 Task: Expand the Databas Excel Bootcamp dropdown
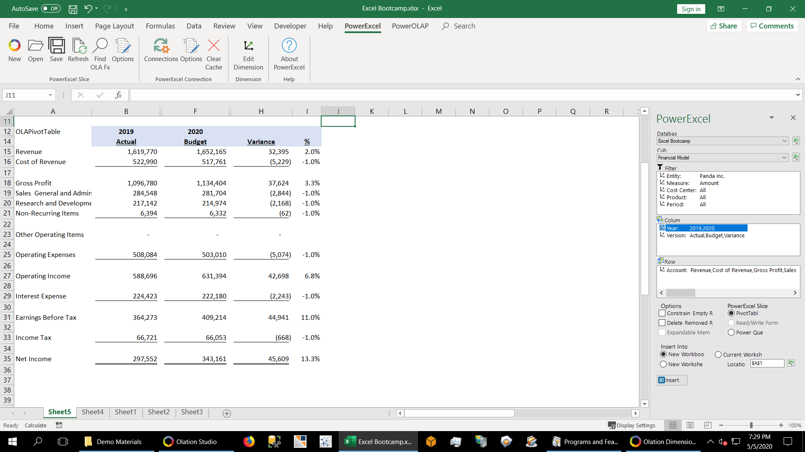click(785, 141)
